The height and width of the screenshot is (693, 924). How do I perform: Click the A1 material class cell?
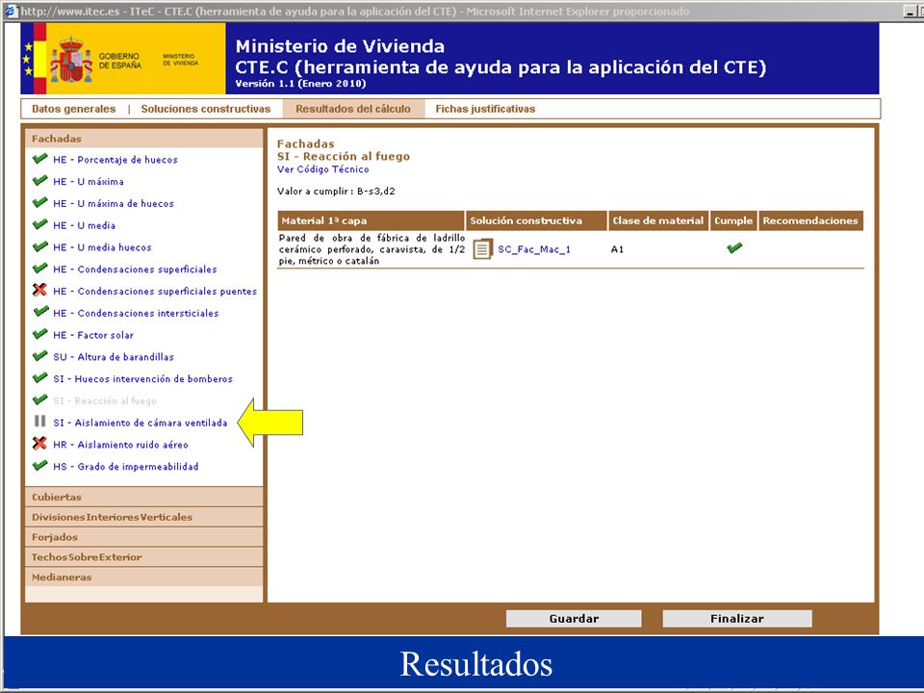[x=617, y=249]
